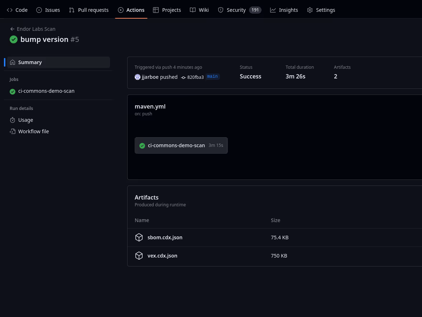Click the Insights graph icon
This screenshot has height=317, width=422.
click(x=273, y=10)
